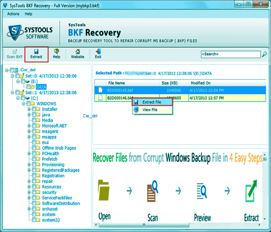Select the B2D000145.bkf file name
This screenshot has width=271, height=232.
[x=120, y=90]
